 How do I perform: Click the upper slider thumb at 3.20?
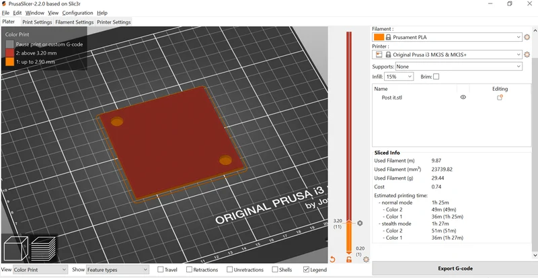[x=349, y=221]
